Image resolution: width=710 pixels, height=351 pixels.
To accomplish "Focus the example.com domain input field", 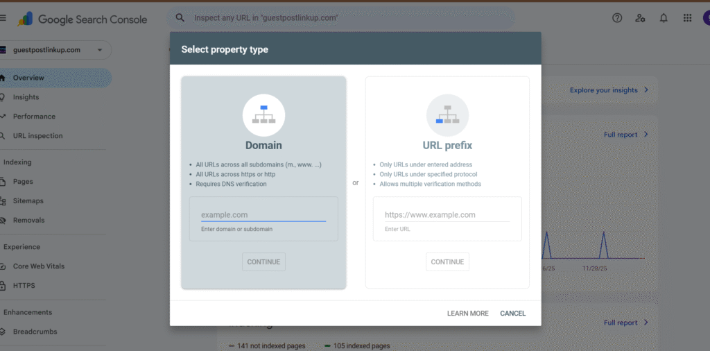I will click(x=263, y=215).
